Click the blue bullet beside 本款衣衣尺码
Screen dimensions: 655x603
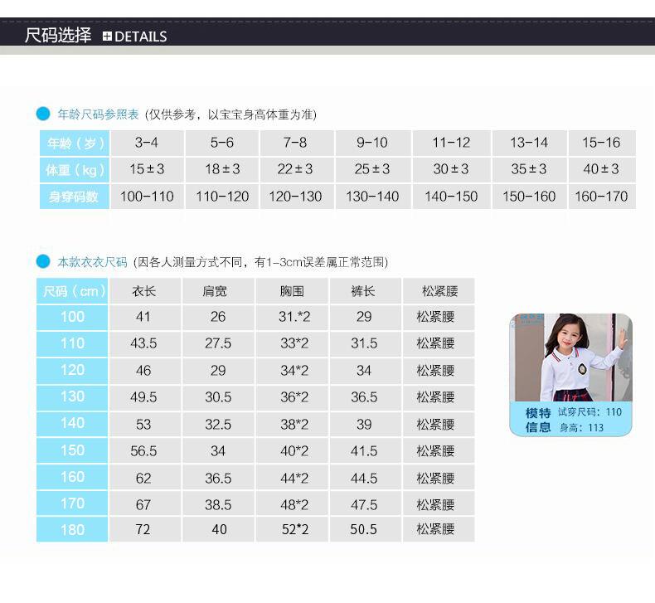point(43,262)
